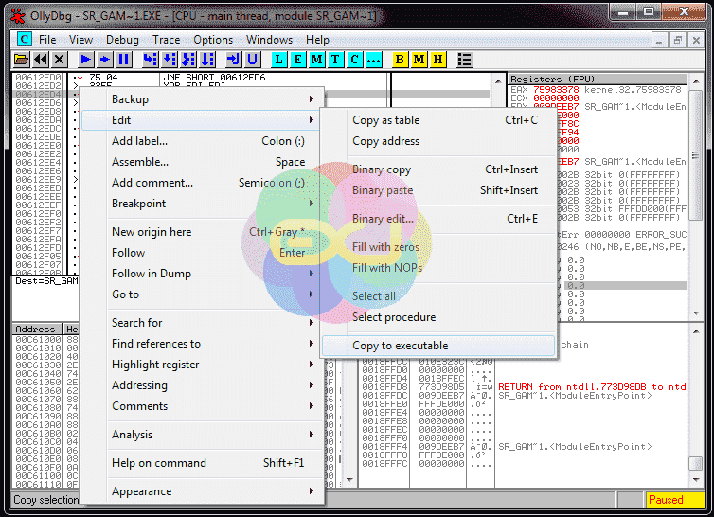Expand the Follow in Dump submenu
The width and height of the screenshot is (714, 517).
tap(203, 274)
